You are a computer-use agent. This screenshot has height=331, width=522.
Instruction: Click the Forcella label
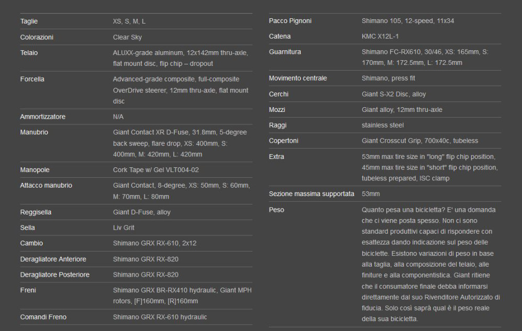pos(32,79)
